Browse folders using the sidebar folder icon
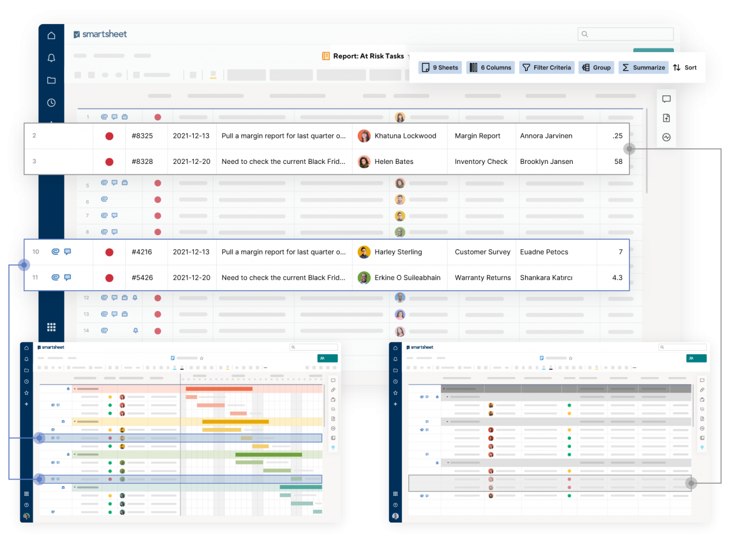 [51, 80]
